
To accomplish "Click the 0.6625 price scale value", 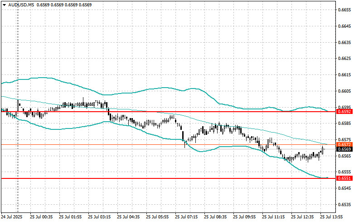I will click(344, 59).
